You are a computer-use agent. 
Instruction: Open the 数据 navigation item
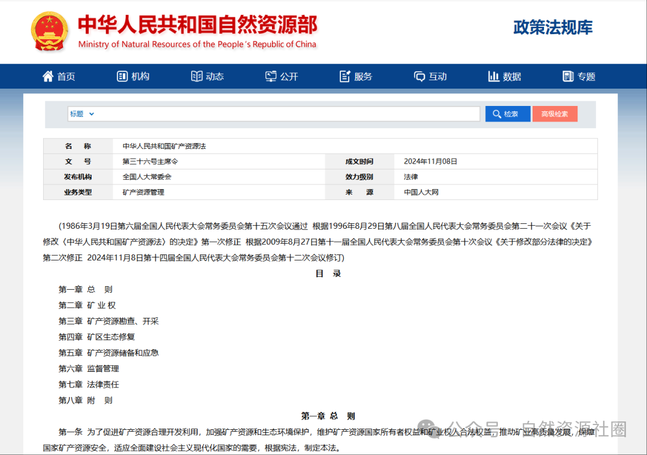click(x=504, y=76)
